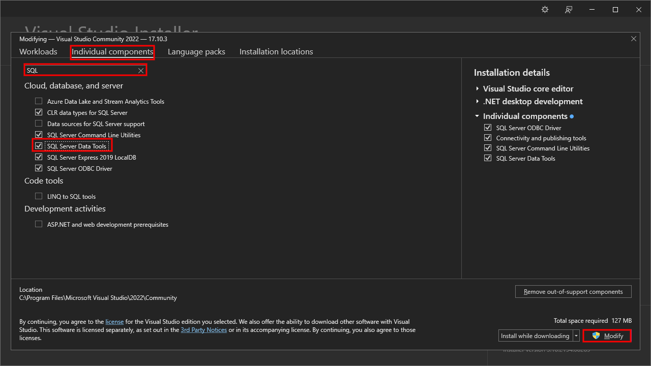Close the Modifying dialog
Image resolution: width=651 pixels, height=366 pixels.
point(634,39)
